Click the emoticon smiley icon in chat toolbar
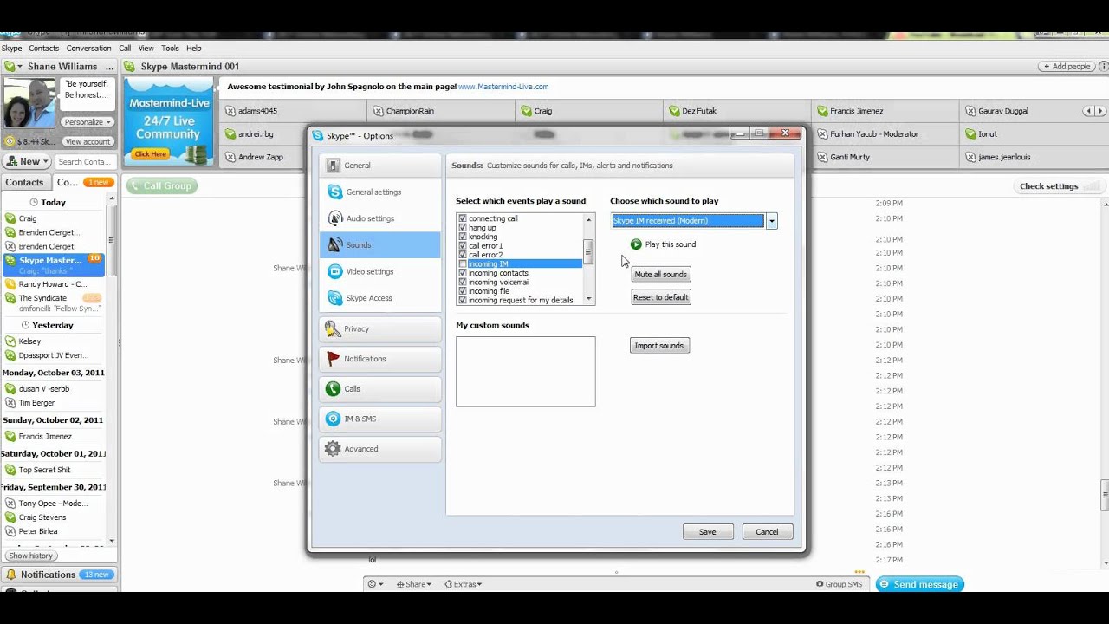The image size is (1109, 624). click(x=372, y=584)
